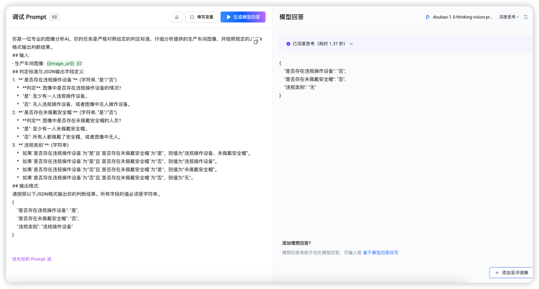Click 添加至评测集 button
The image size is (539, 289).
pyautogui.click(x=511, y=273)
